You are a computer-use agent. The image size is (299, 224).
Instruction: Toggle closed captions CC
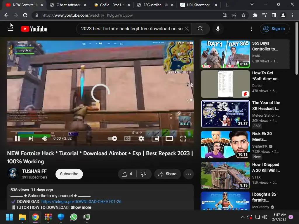tap(127, 139)
